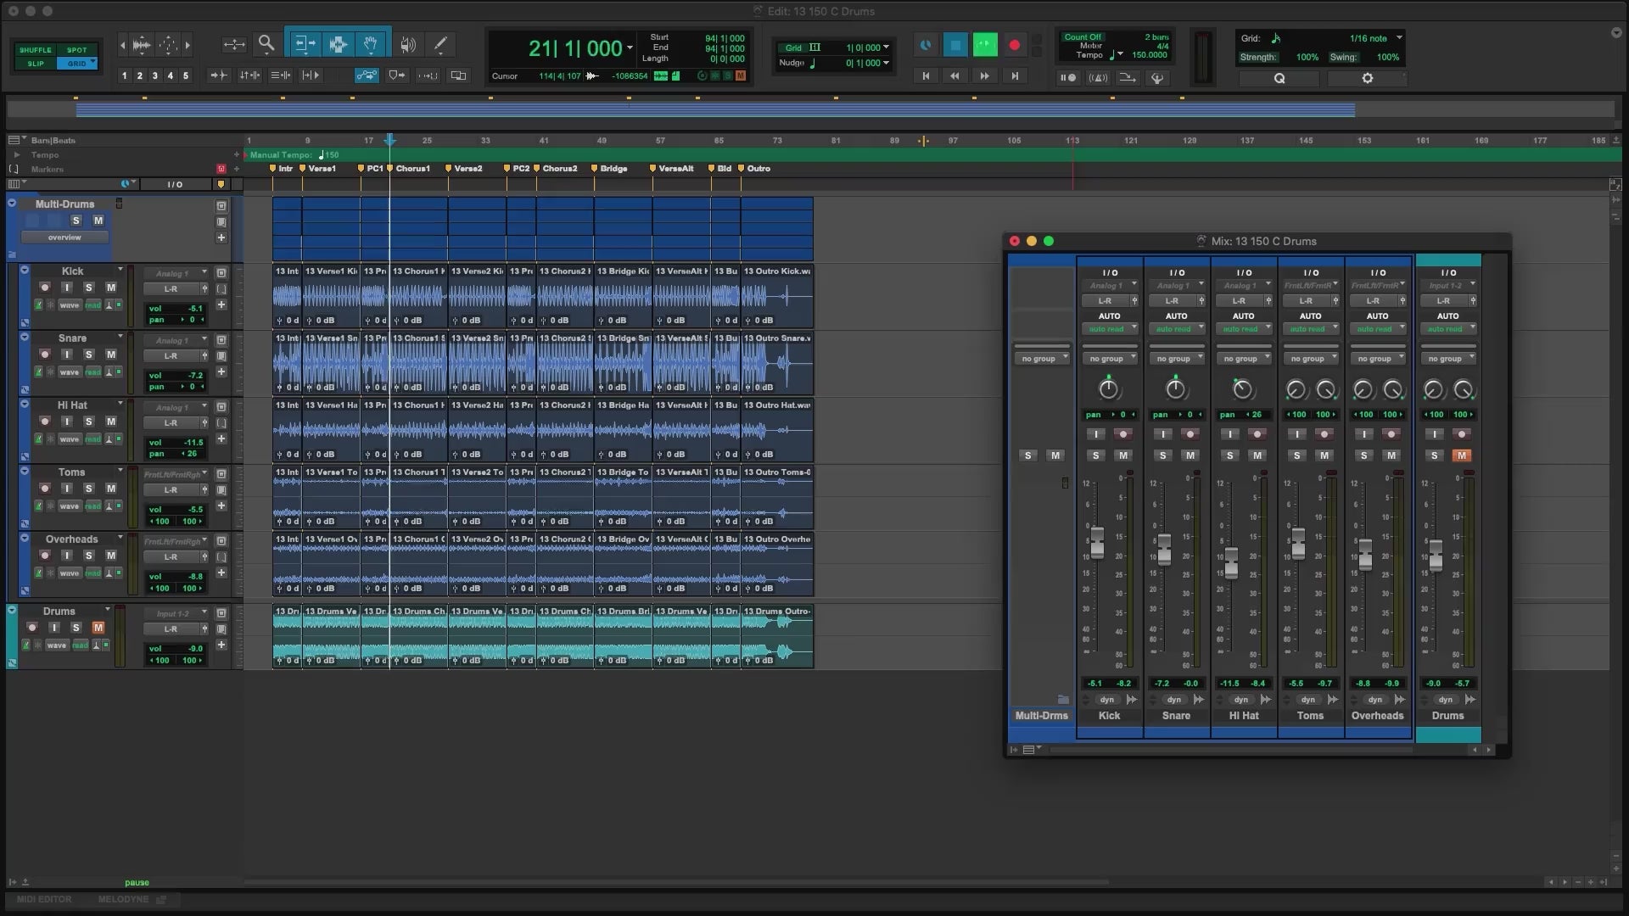Image resolution: width=1629 pixels, height=916 pixels.
Task: Recall zoom preset 5
Action: (x=185, y=75)
